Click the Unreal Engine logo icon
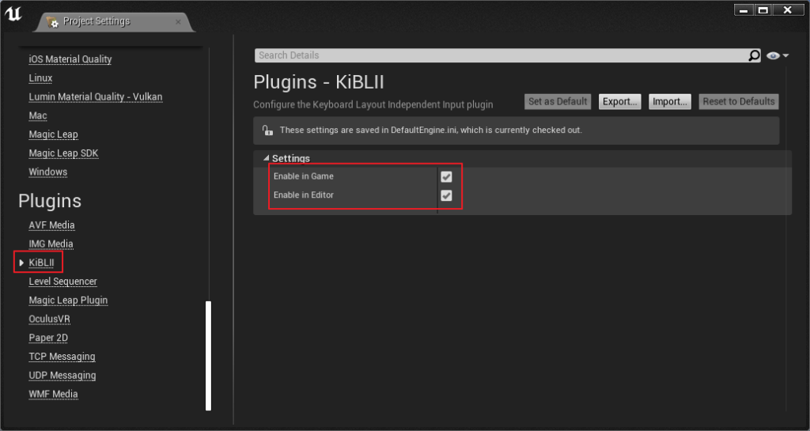810x431 pixels. [x=13, y=13]
